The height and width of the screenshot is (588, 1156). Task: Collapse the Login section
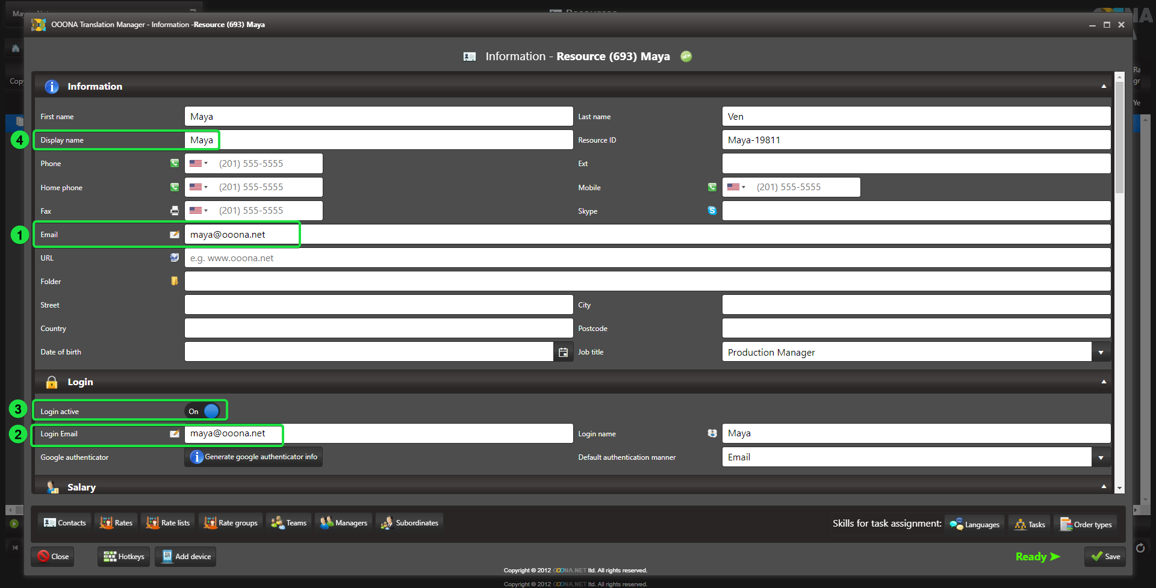[1104, 382]
